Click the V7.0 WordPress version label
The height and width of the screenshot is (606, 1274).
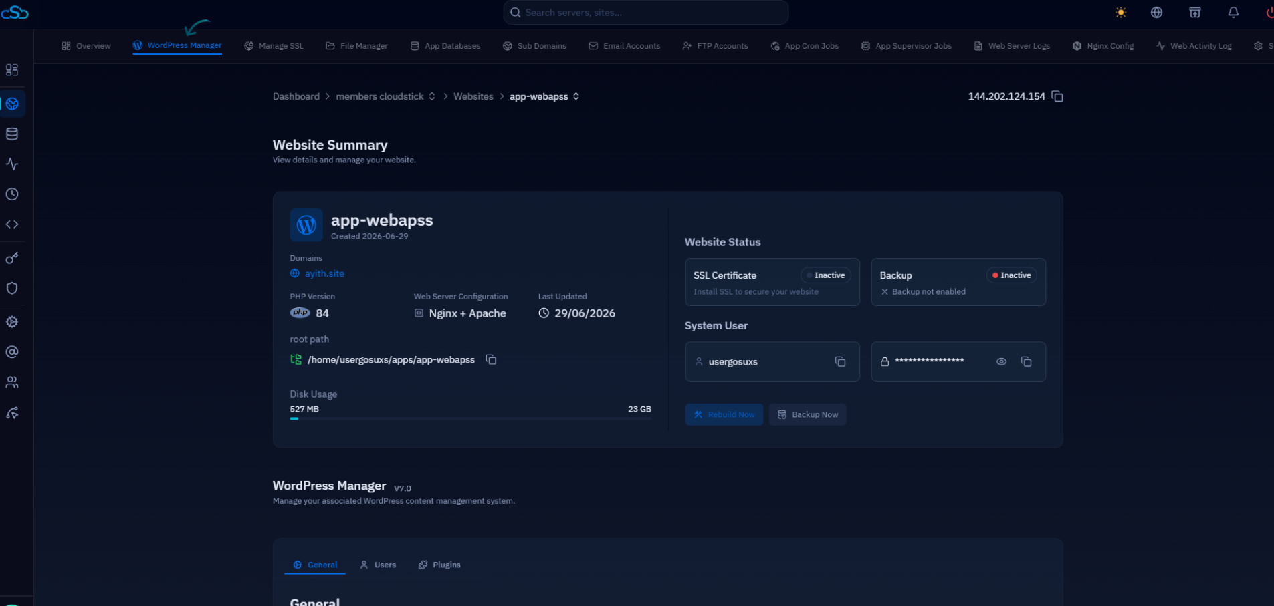(403, 488)
